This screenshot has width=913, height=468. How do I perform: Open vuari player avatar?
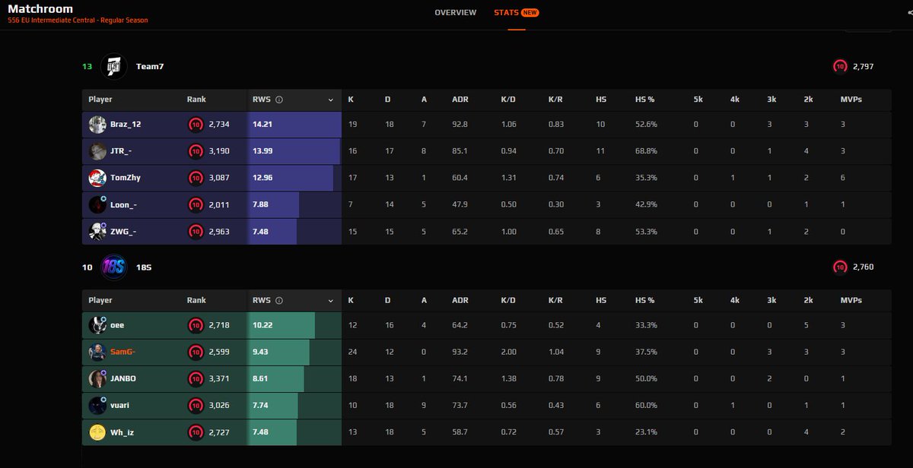(97, 405)
